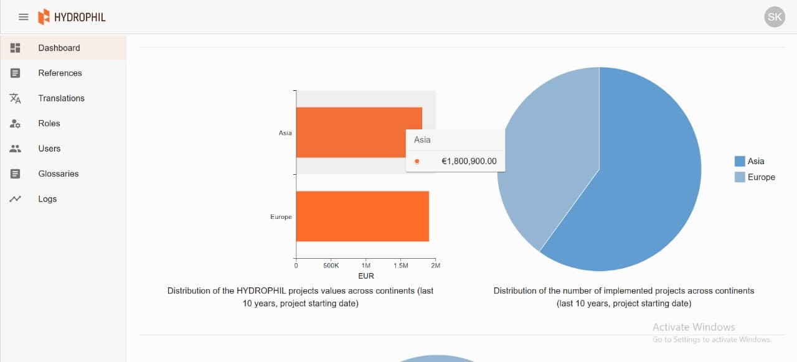View Logs from the sidebar
The height and width of the screenshot is (362, 797).
pyautogui.click(x=63, y=199)
